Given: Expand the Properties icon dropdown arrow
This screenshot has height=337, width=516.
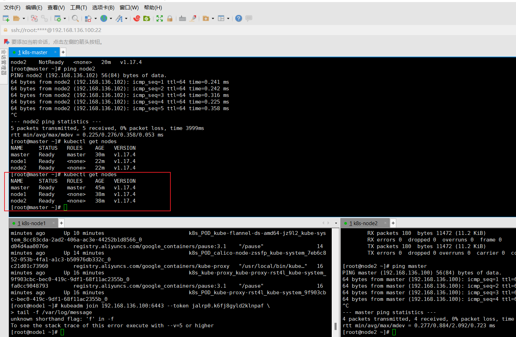Looking at the screenshot, I should (x=65, y=18).
